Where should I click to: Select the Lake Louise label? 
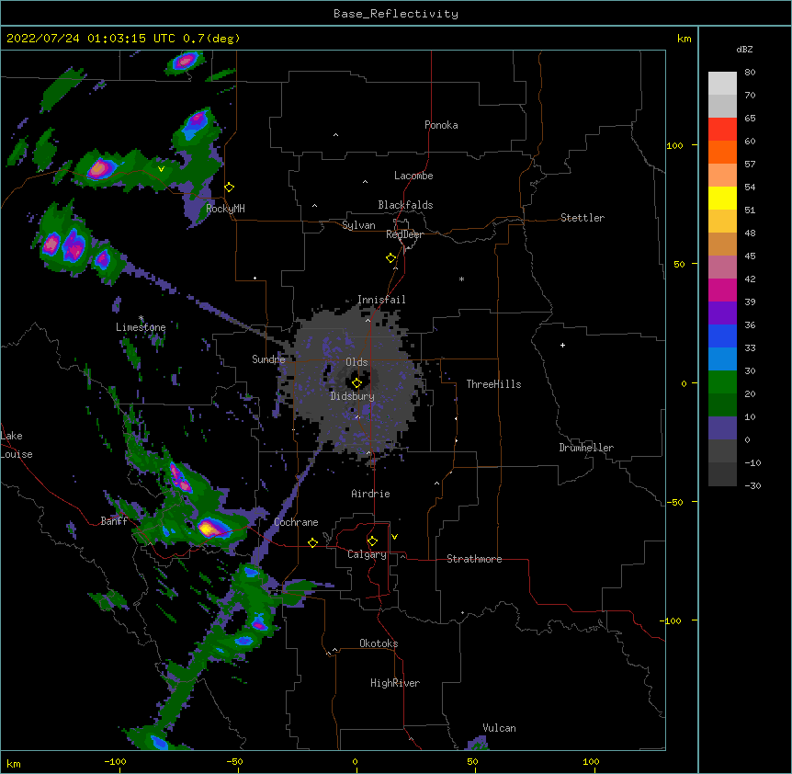coord(17,445)
